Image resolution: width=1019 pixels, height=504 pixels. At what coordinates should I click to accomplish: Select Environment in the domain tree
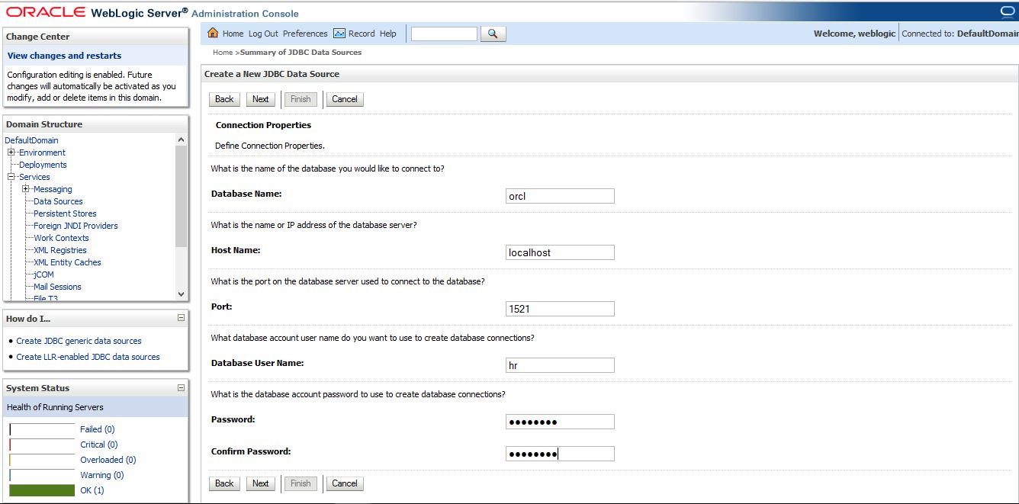[42, 152]
